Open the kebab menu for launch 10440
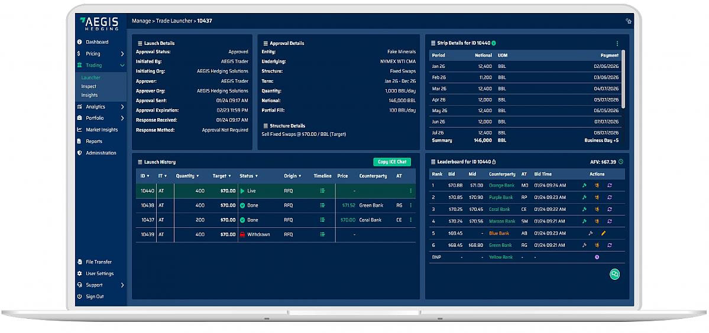The image size is (709, 333). [x=410, y=191]
